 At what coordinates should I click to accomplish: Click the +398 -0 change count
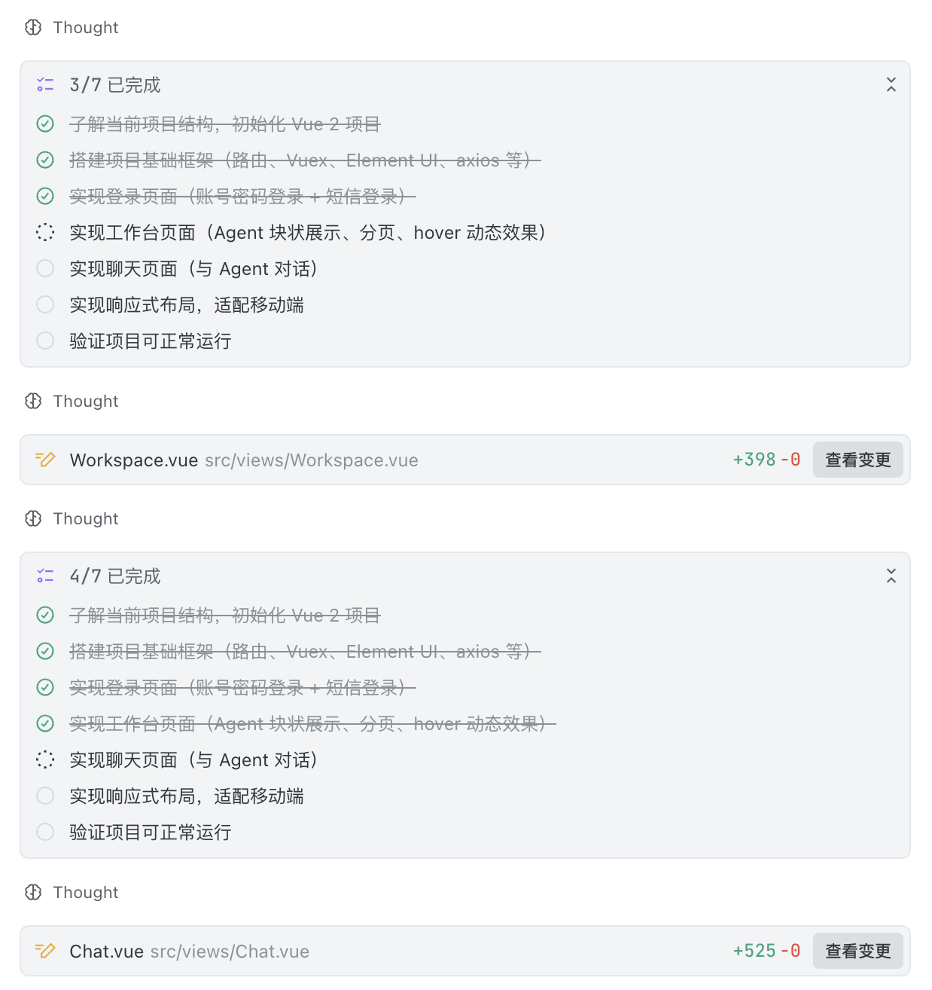(x=766, y=460)
